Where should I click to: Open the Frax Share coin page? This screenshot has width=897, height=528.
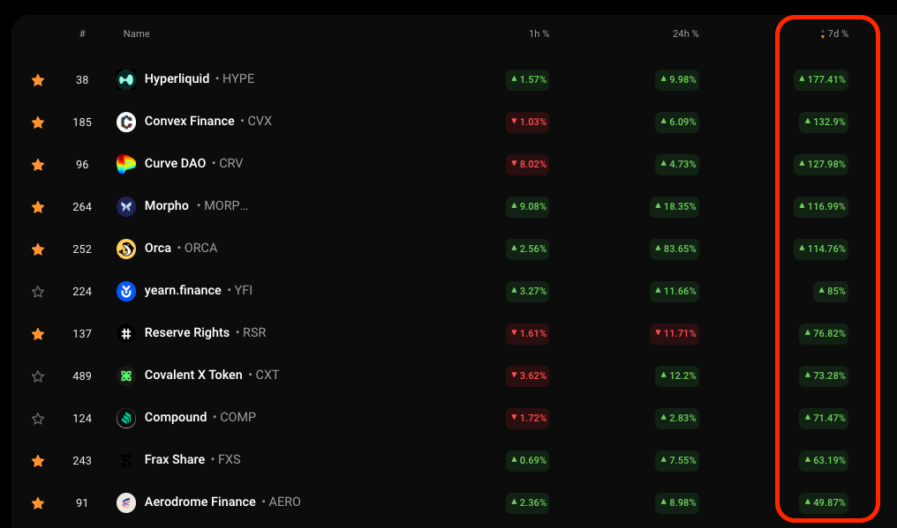tap(175, 459)
